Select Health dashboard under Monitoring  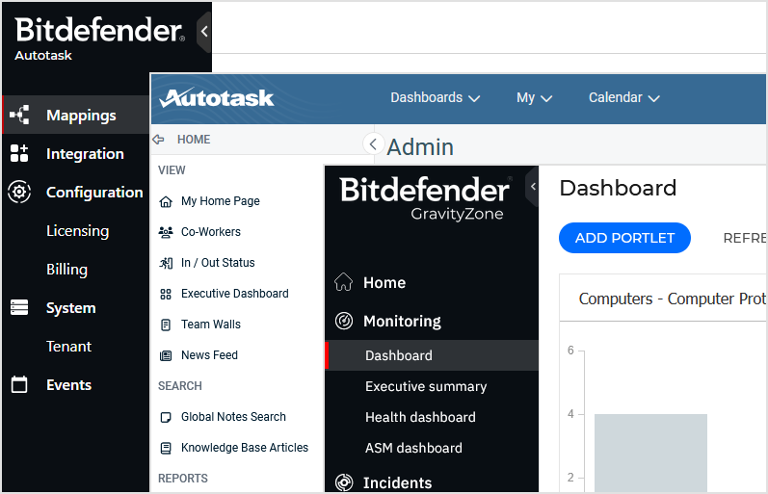[420, 417]
